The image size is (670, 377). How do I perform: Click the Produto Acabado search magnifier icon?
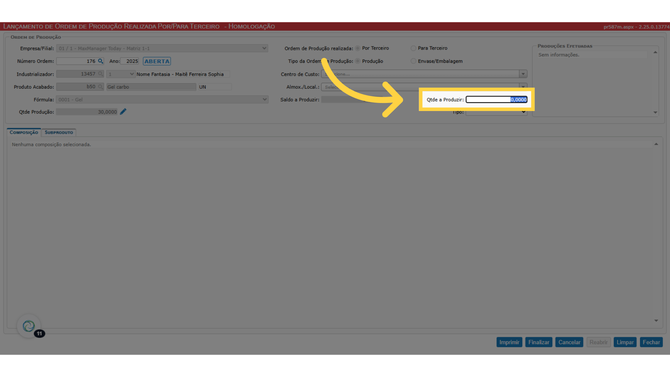coord(100,87)
